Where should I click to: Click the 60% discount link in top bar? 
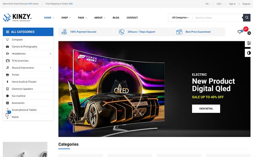[31, 4]
